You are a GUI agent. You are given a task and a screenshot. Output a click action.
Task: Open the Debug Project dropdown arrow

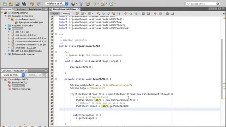point(106,4)
